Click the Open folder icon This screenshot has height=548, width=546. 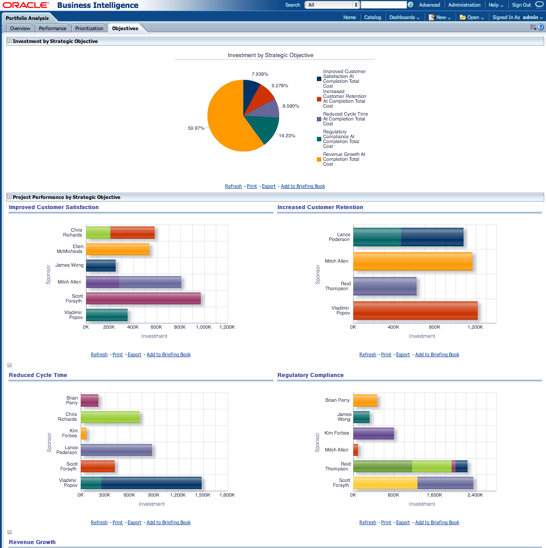462,17
